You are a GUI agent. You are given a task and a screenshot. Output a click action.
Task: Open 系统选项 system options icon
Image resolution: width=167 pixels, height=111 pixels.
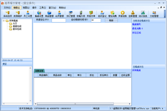click(8, 14)
